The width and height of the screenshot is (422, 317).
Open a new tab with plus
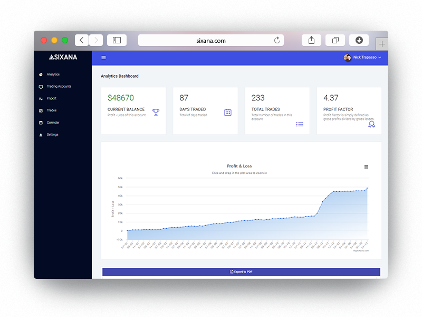pos(382,44)
